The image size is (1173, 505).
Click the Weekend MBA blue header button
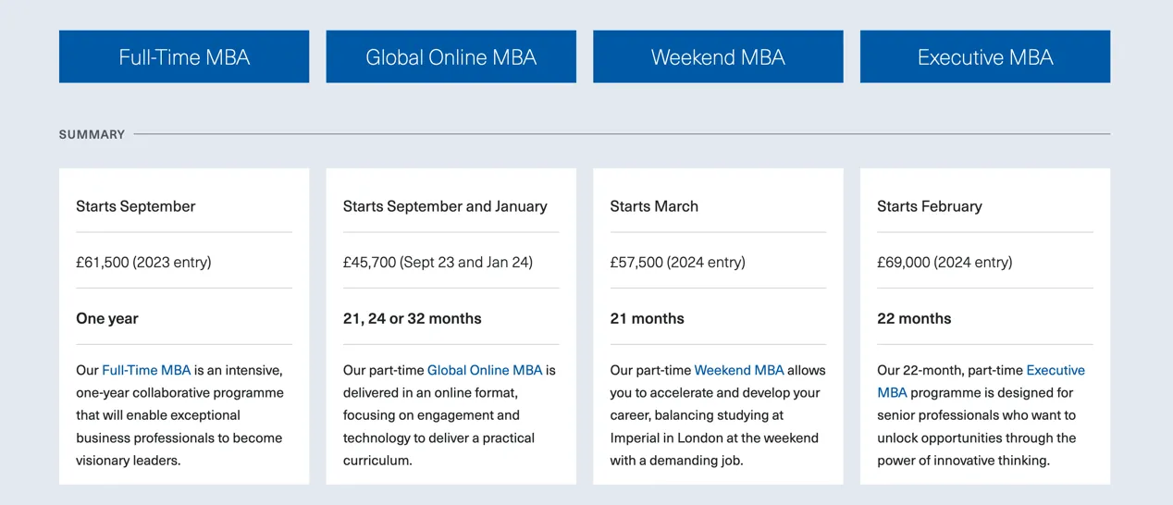(718, 56)
